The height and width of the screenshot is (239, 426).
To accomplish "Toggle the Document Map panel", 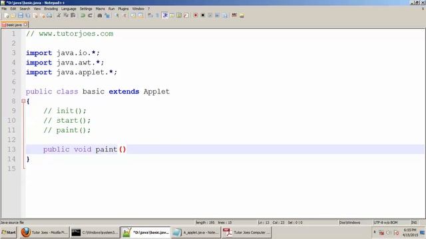I will (178, 15).
